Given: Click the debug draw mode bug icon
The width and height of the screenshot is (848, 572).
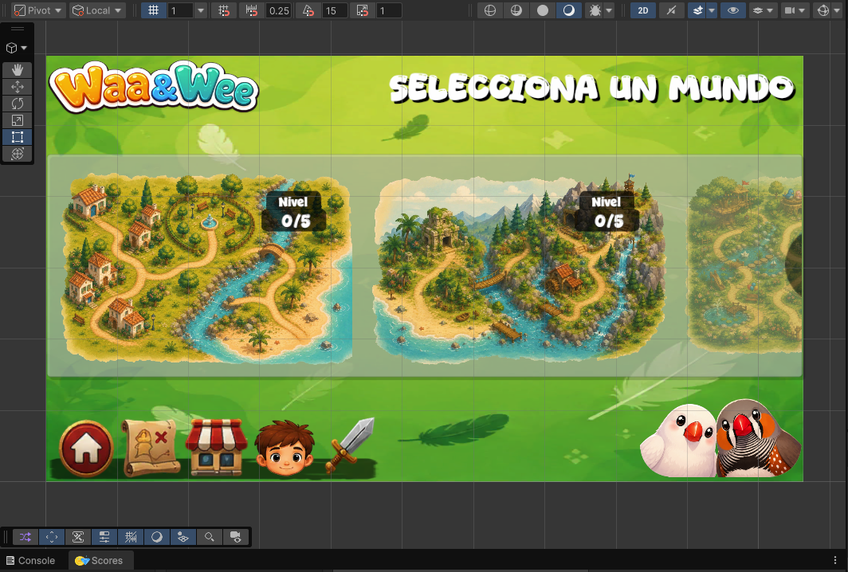Looking at the screenshot, I should (595, 10).
